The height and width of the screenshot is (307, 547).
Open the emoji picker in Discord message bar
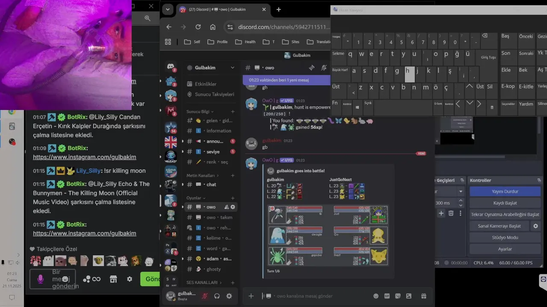376,296
